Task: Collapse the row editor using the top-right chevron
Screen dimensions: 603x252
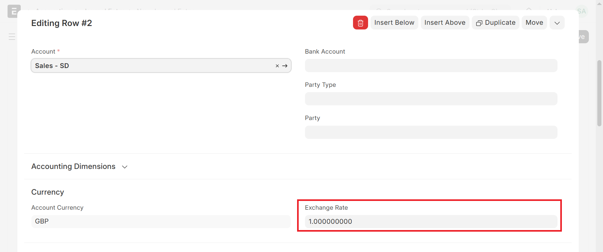Action: (557, 23)
